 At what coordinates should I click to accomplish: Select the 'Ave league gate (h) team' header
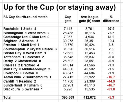pos(90,19)
